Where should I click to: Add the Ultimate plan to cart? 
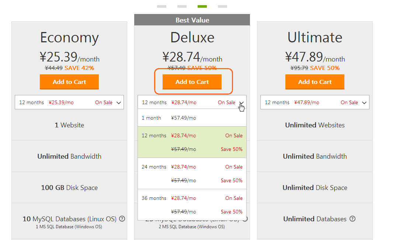coord(315,82)
